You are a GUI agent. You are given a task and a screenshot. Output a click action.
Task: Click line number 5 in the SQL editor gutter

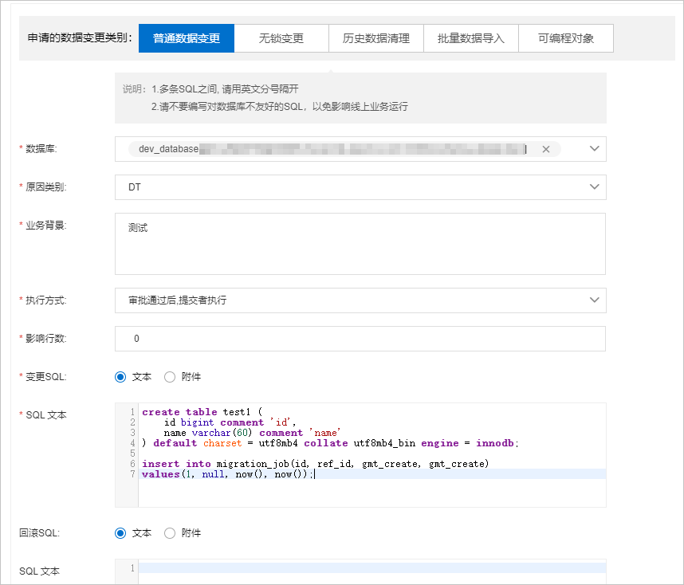(x=132, y=453)
